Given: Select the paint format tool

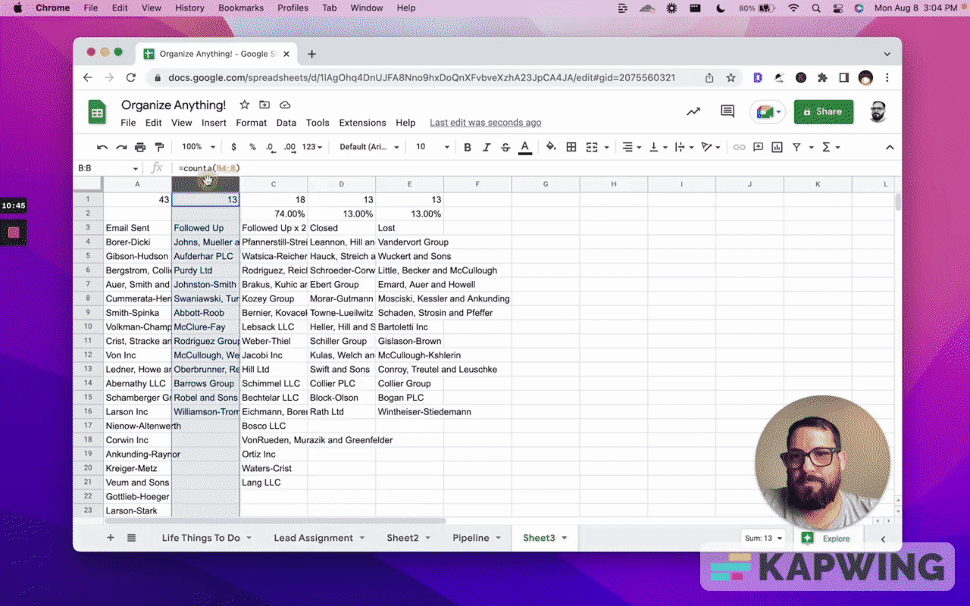Looking at the screenshot, I should point(159,147).
